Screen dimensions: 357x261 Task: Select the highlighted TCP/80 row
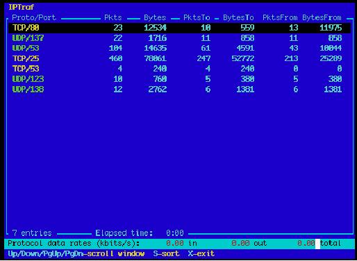click(179, 28)
